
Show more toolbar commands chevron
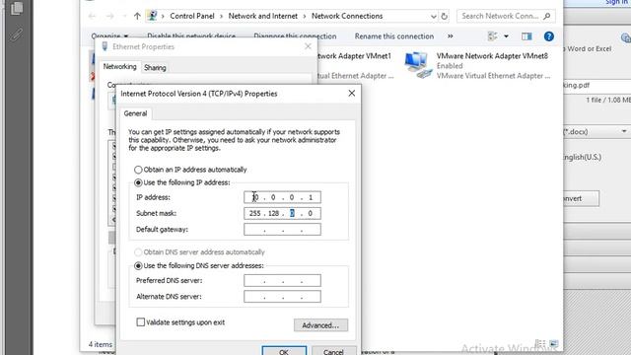click(450, 36)
